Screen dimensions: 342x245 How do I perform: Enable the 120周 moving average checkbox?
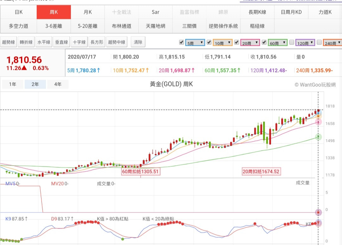pos(292,42)
